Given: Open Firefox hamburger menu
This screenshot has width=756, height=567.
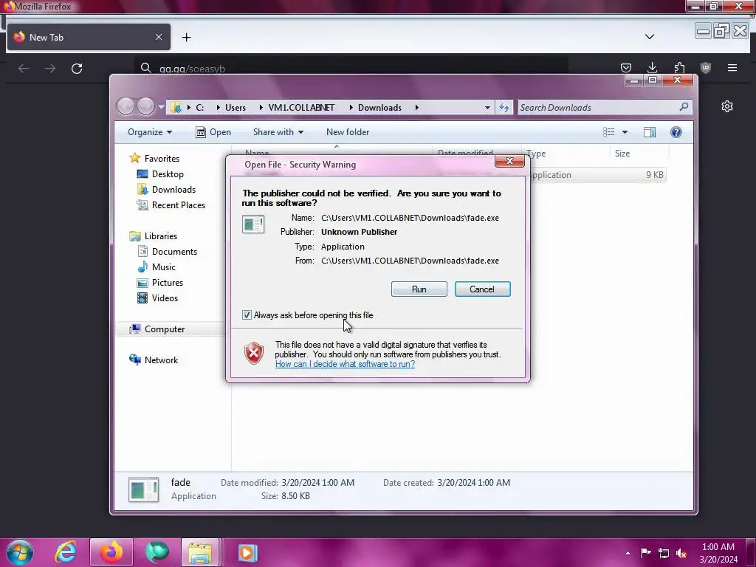Looking at the screenshot, I should pos(732,67).
